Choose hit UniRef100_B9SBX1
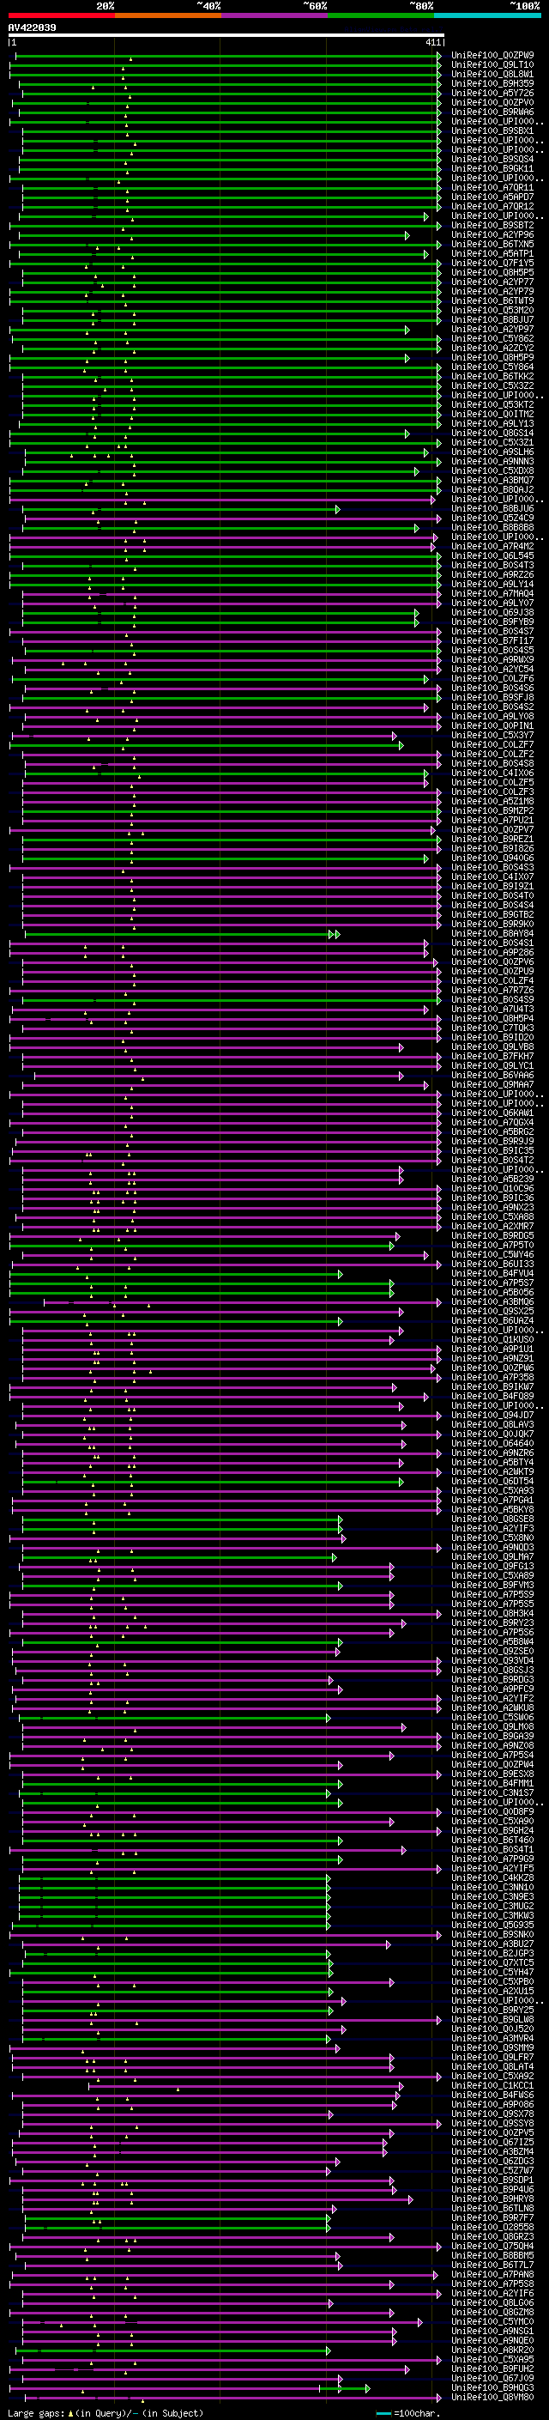The width and height of the screenshot is (549, 2420). pos(492,130)
